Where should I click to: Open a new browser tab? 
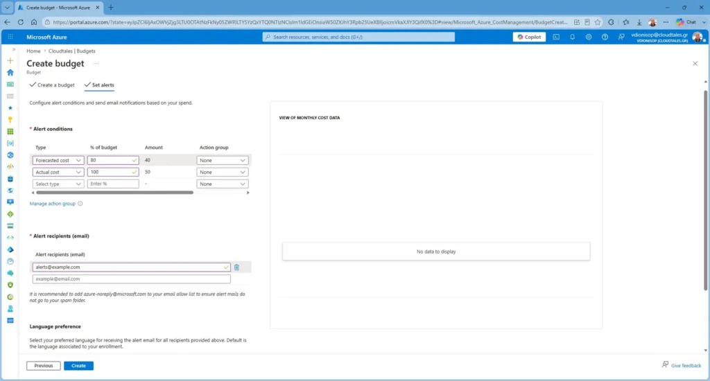(x=111, y=8)
